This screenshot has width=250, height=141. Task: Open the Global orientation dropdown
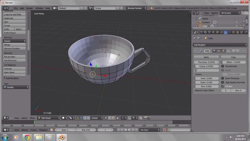pos(97,118)
